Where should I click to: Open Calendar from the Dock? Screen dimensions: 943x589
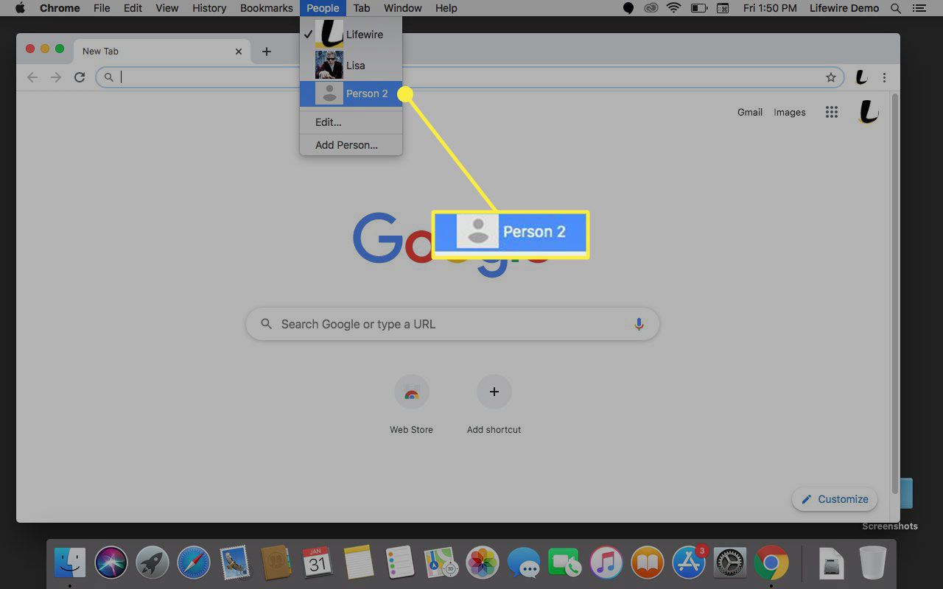(318, 564)
